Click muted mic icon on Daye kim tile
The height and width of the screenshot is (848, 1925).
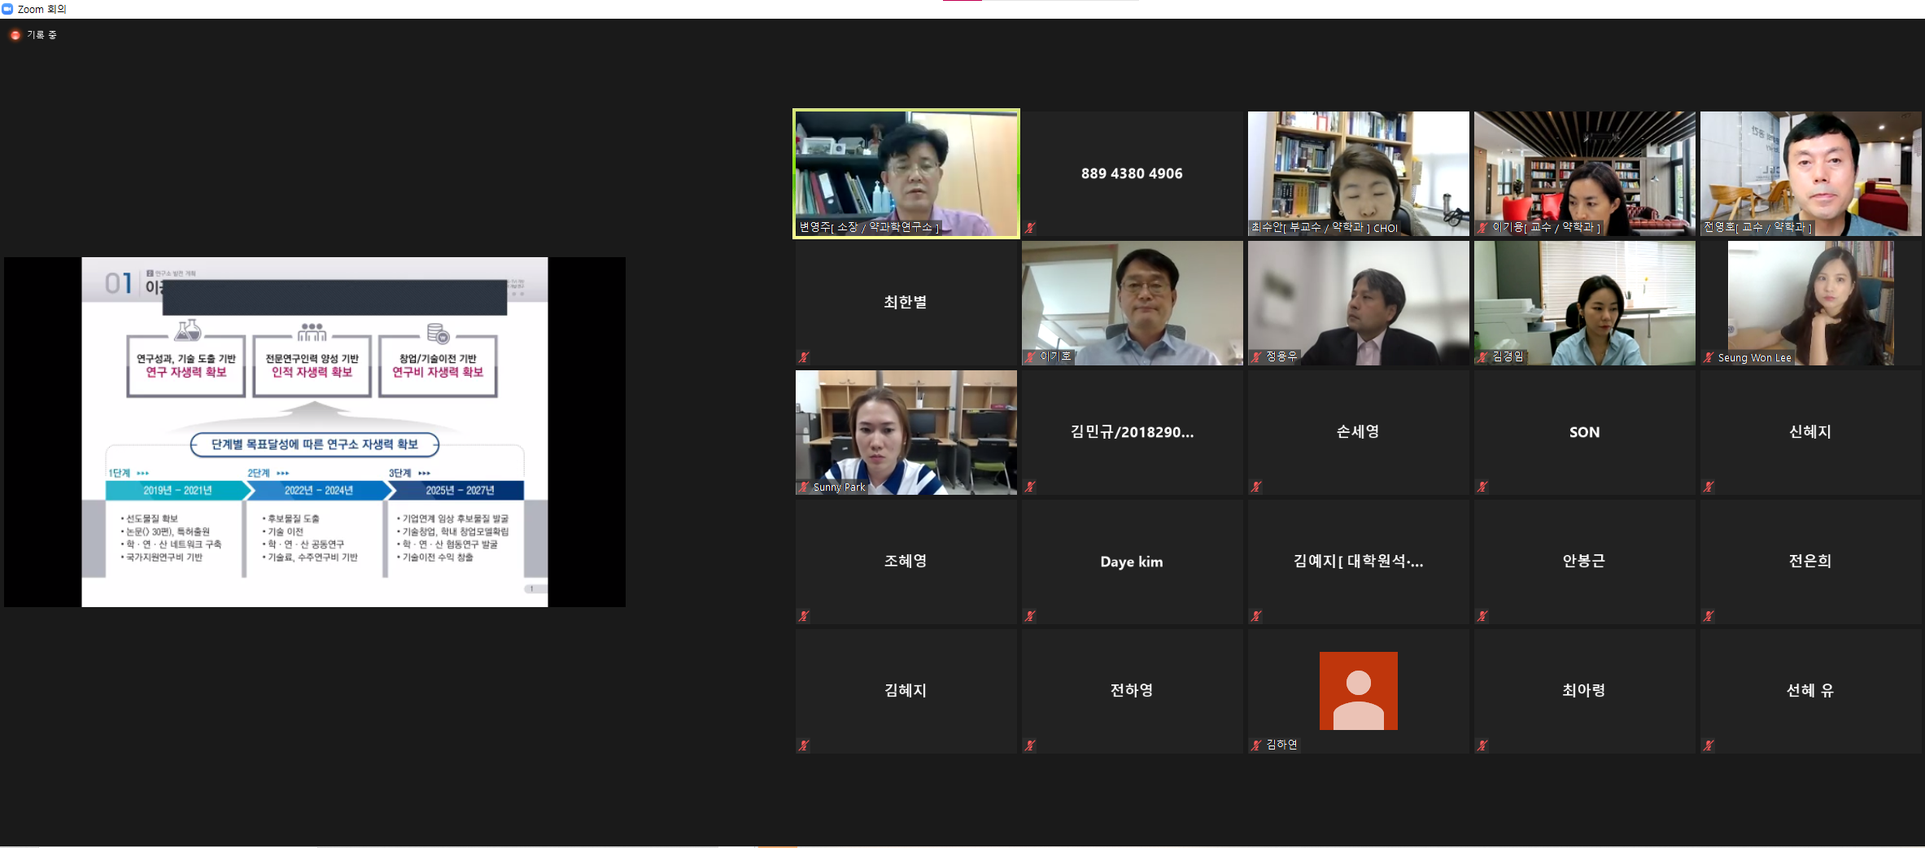click(1030, 616)
